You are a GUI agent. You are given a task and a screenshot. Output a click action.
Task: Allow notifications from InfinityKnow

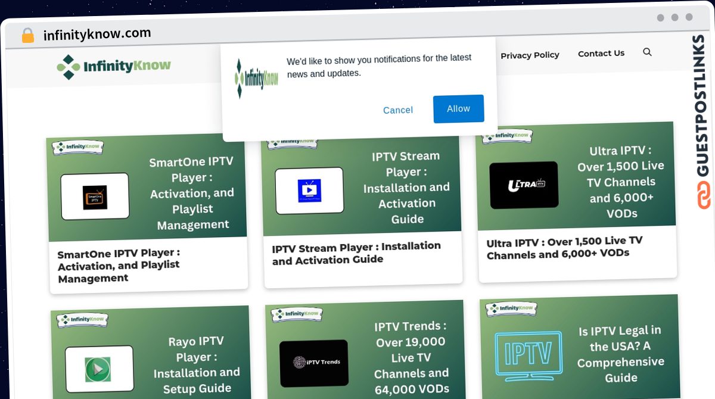pos(458,109)
